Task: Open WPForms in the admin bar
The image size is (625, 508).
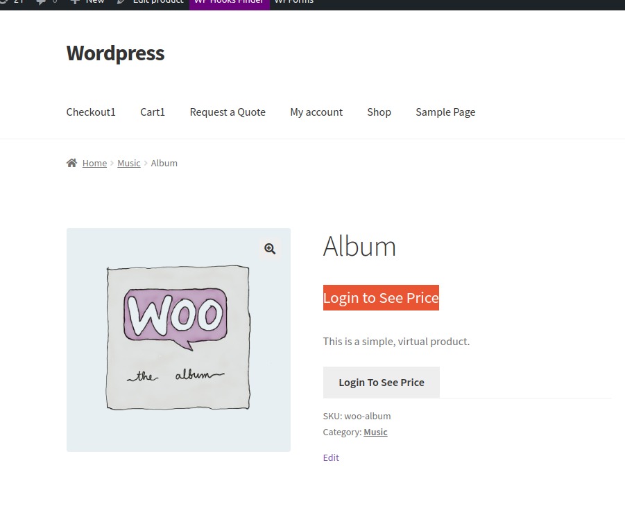Action: pos(294,2)
